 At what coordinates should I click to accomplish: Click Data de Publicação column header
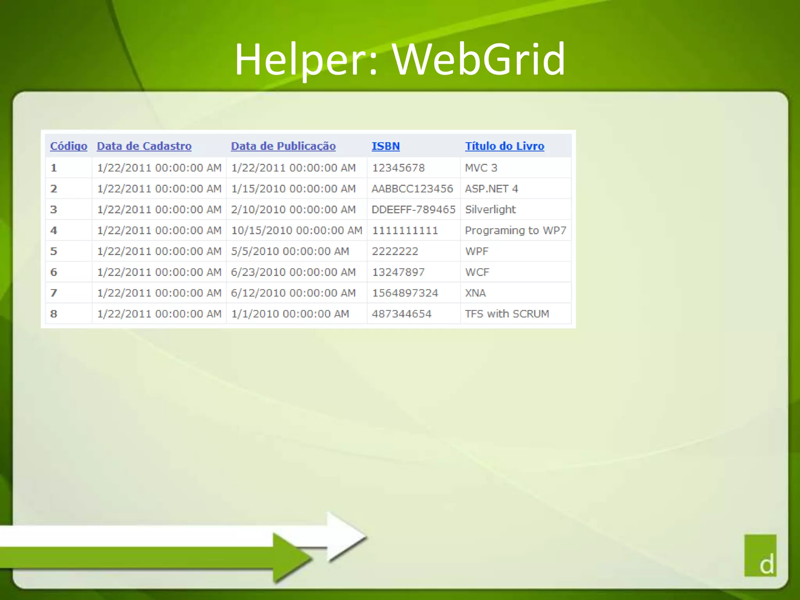[x=283, y=146]
